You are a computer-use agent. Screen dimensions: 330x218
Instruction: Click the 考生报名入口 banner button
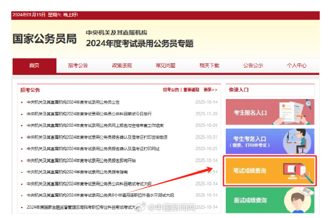(x=270, y=112)
